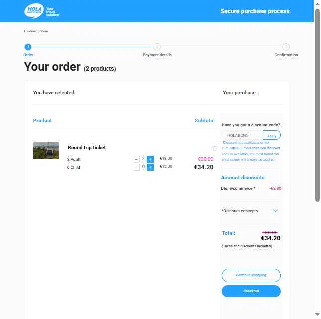Screen dimensions: 321x319
Task: Click the Return to Store link
Action: pos(36,31)
